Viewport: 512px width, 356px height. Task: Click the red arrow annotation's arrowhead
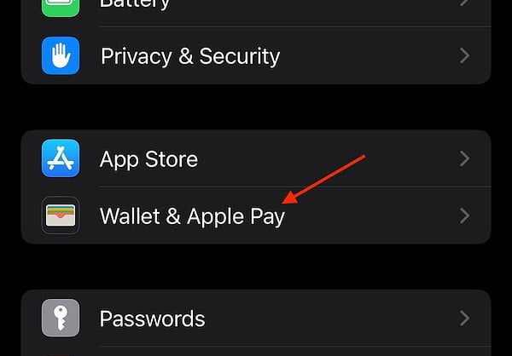point(290,198)
